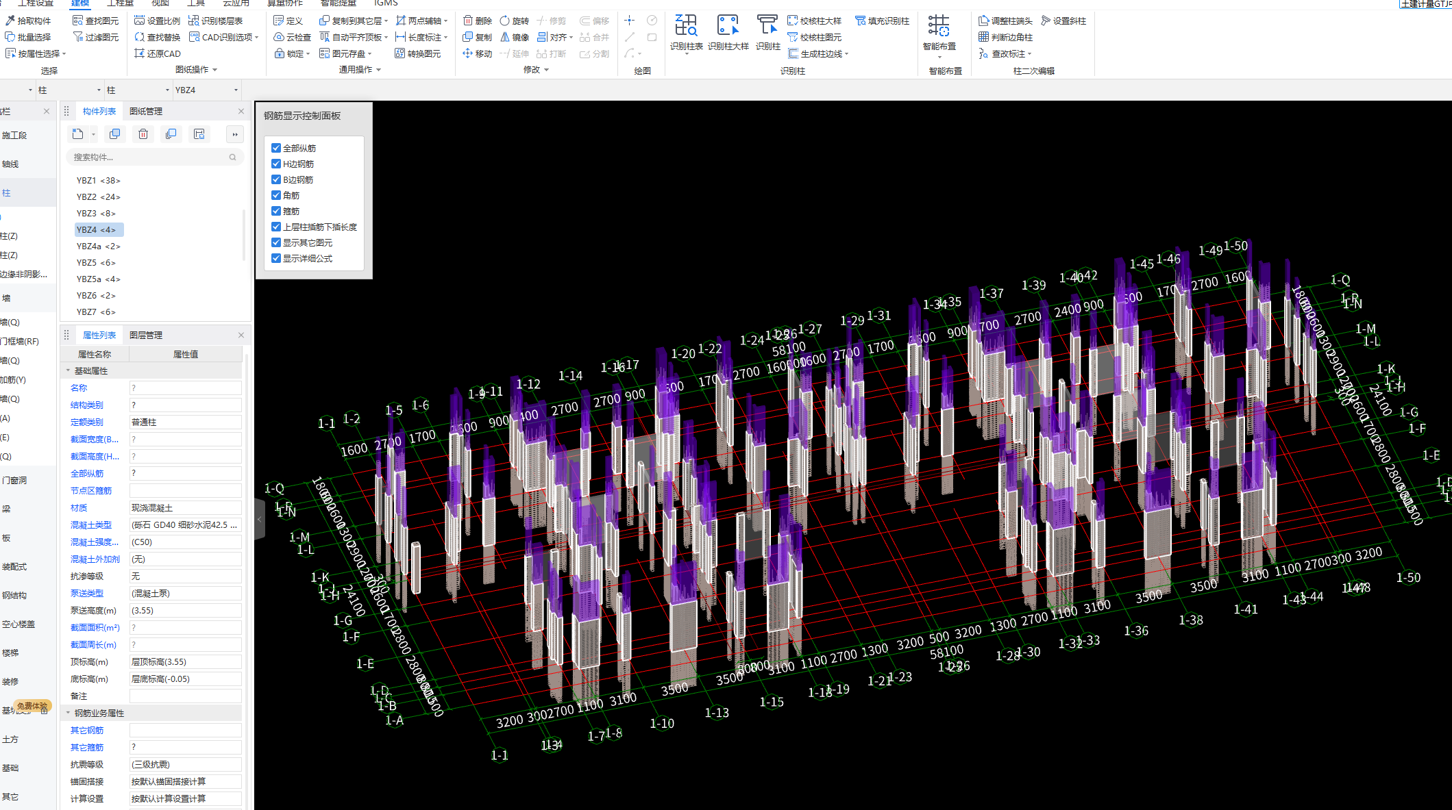Click the 混凝土类型 property link
Screen dimensions: 1452x810
tap(91, 524)
